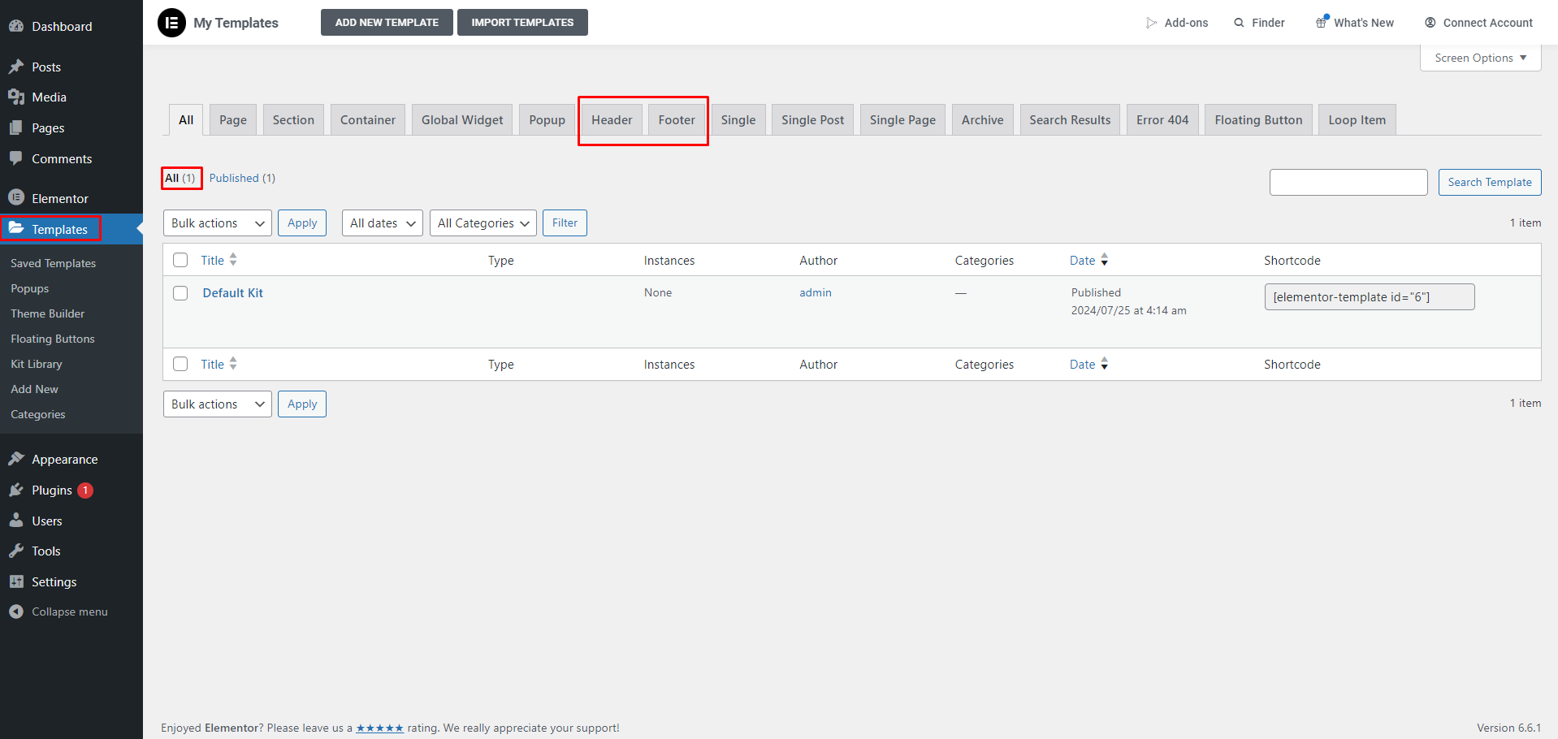Click the Collapse menu arrow icon
Image resolution: width=1558 pixels, height=739 pixels.
coord(16,612)
